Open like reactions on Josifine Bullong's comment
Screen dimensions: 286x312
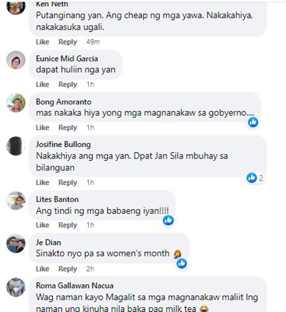pyautogui.click(x=255, y=178)
